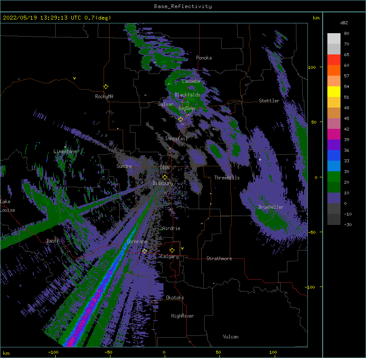
Task: Click the Okotoks label
Action: pos(175,298)
